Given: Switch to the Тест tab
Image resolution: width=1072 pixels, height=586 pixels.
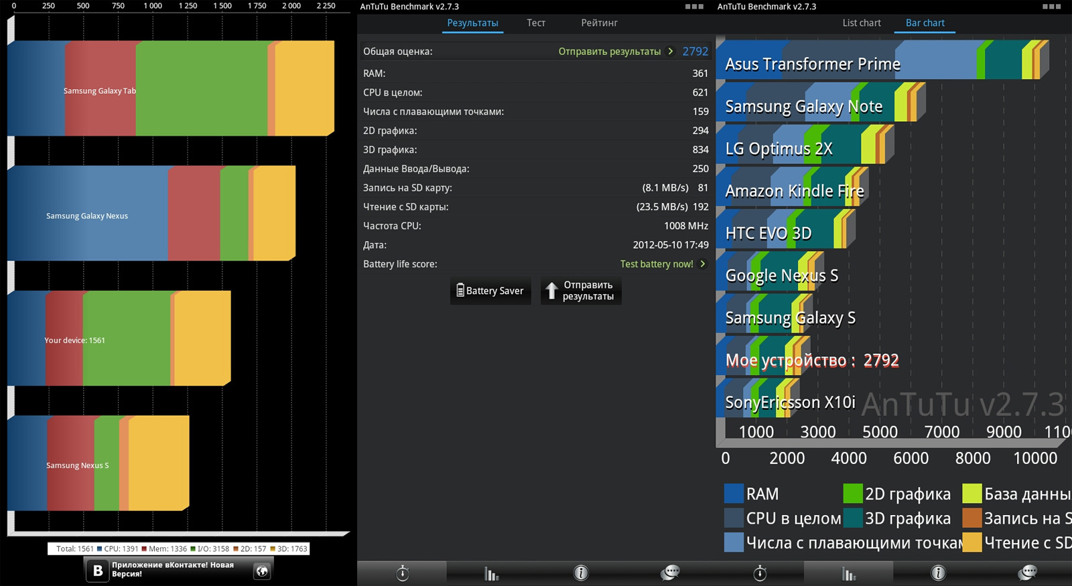Looking at the screenshot, I should (x=536, y=23).
